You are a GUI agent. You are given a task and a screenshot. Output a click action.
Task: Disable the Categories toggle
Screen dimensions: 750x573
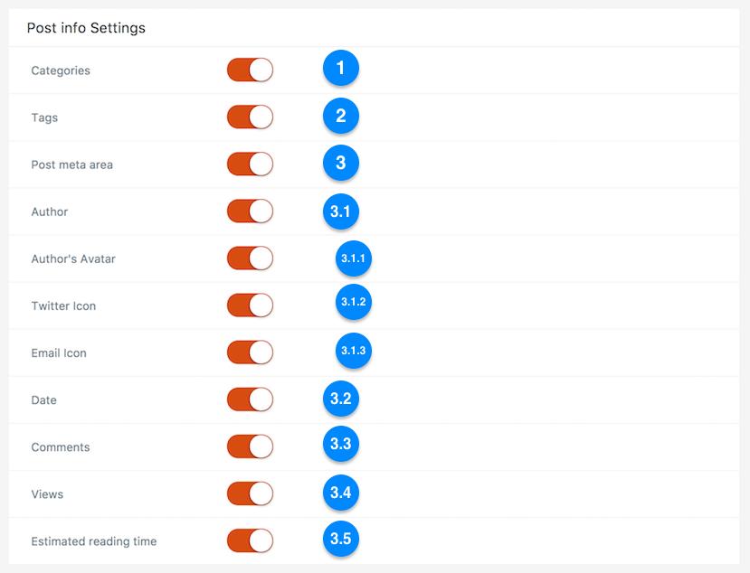(x=251, y=70)
